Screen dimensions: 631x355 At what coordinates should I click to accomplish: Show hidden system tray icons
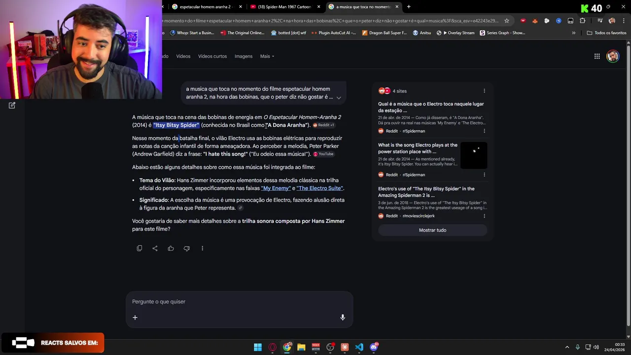point(567,347)
